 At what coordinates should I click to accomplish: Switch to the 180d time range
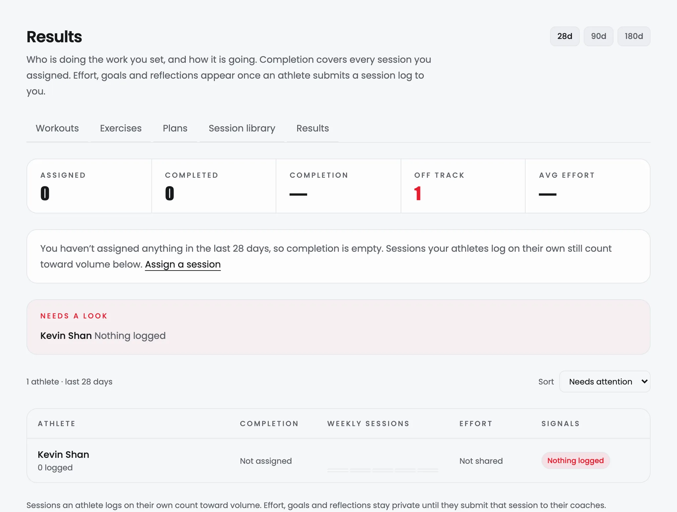tap(634, 36)
